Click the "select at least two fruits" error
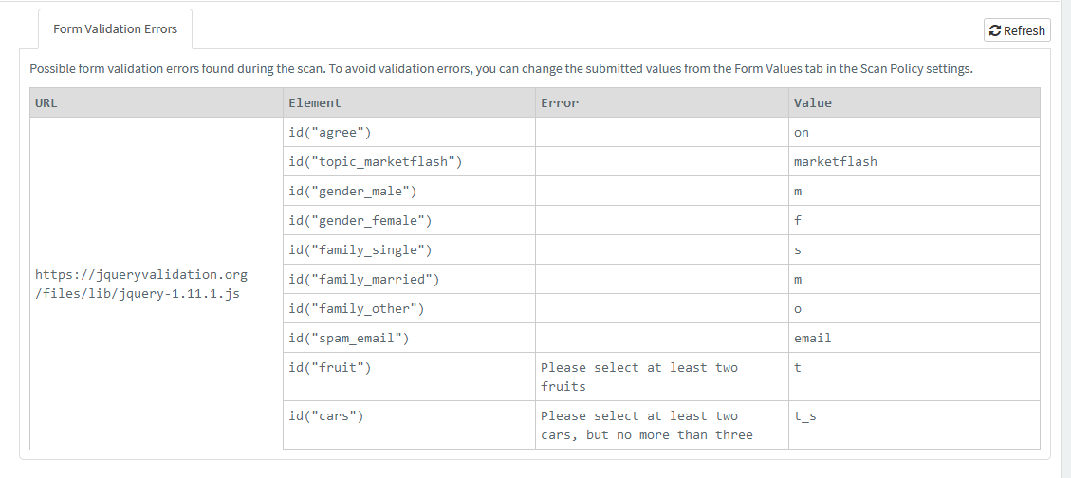Screen dimensions: 1071x478 click(x=638, y=377)
